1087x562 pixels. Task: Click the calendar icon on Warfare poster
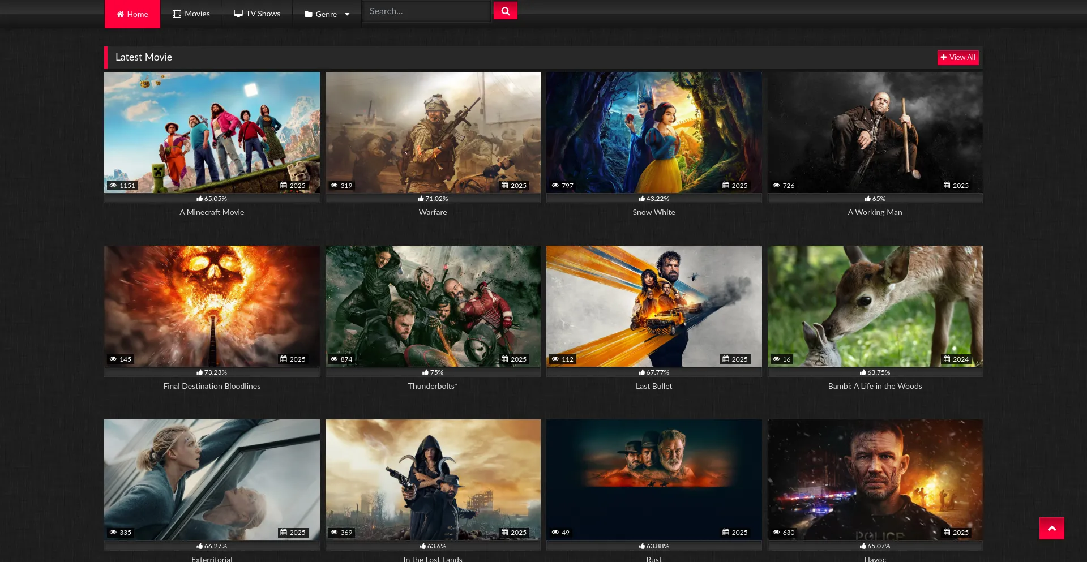pyautogui.click(x=504, y=186)
